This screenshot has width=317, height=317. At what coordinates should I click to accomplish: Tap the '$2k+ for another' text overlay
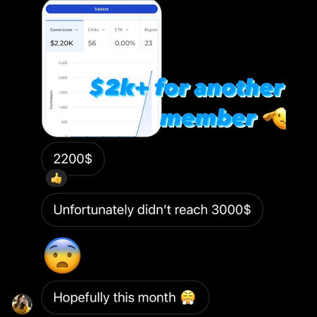187,88
